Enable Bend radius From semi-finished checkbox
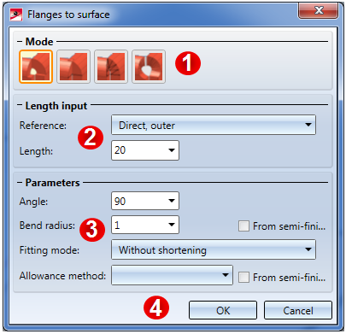 (x=243, y=226)
